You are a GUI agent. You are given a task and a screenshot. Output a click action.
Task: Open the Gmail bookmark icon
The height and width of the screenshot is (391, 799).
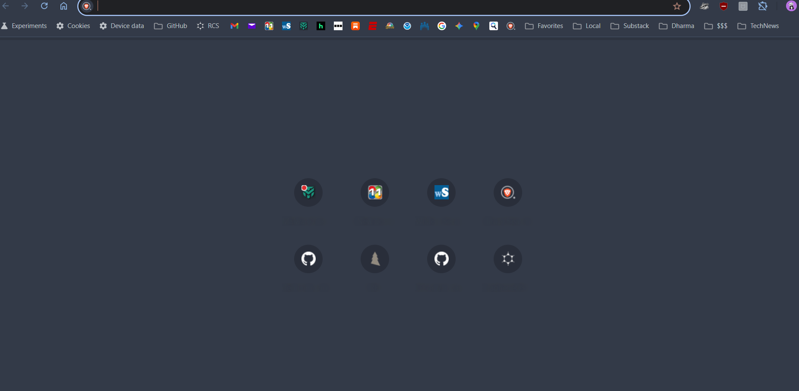[235, 26]
